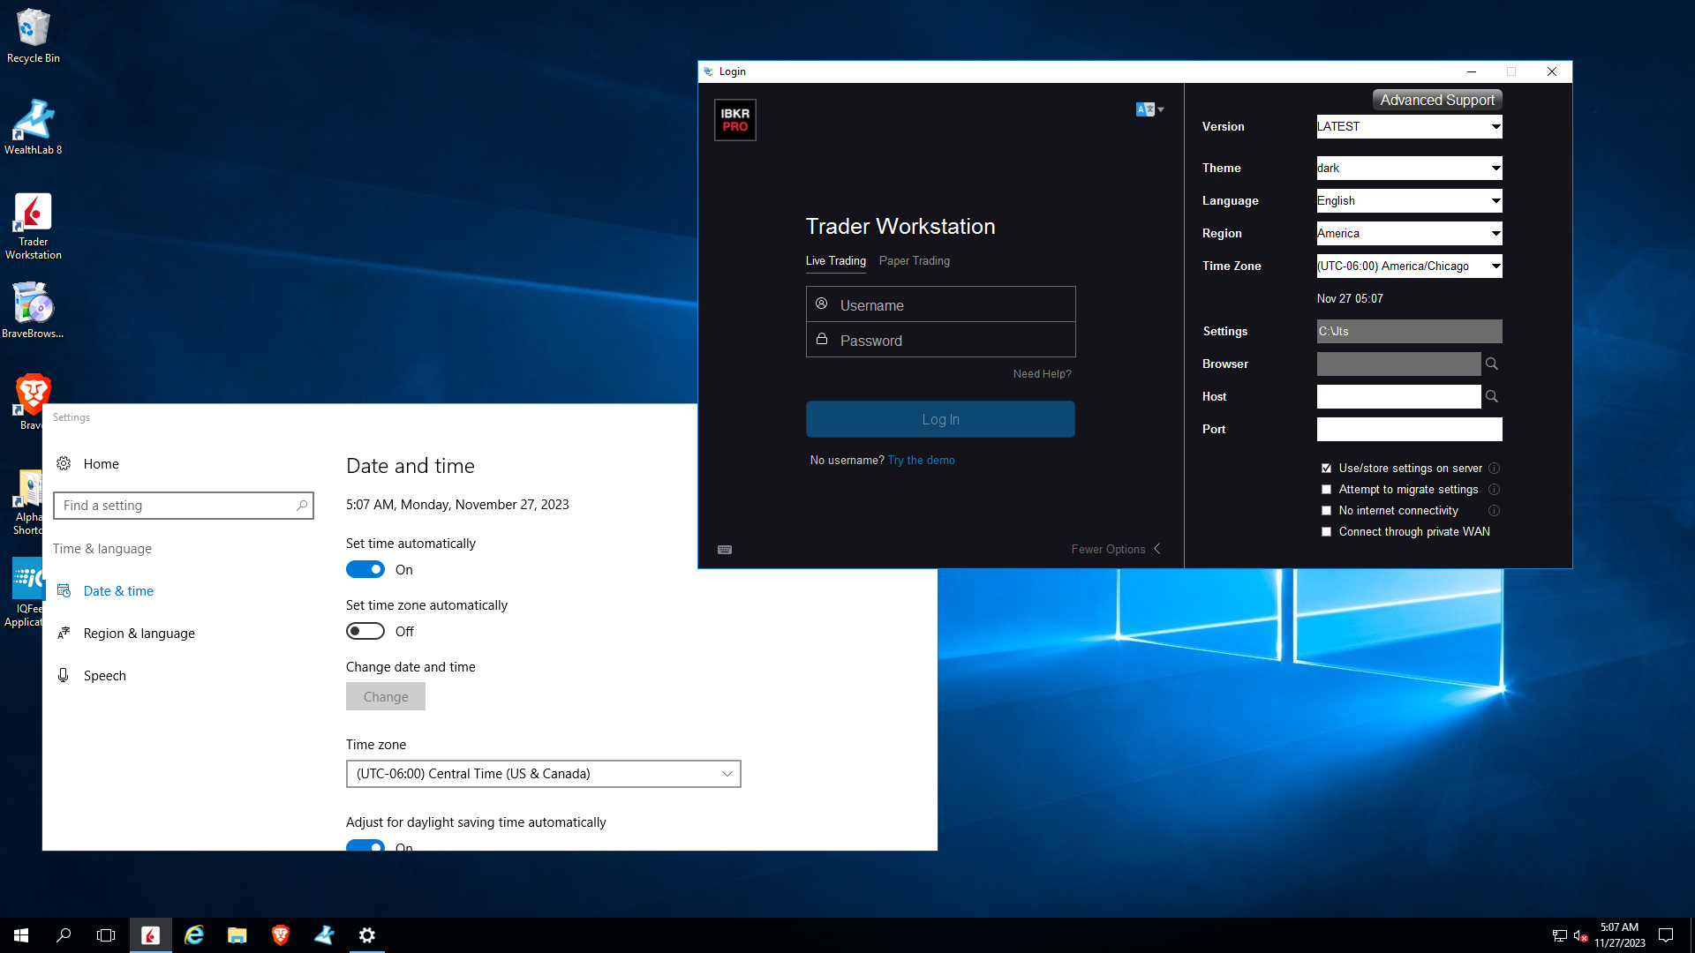The height and width of the screenshot is (953, 1695).
Task: Click the Host field search magnifier
Action: click(1492, 396)
